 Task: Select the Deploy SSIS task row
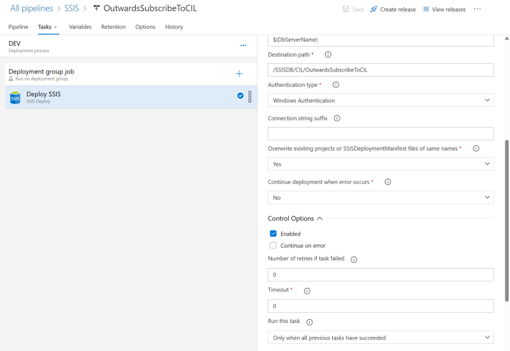(131, 97)
